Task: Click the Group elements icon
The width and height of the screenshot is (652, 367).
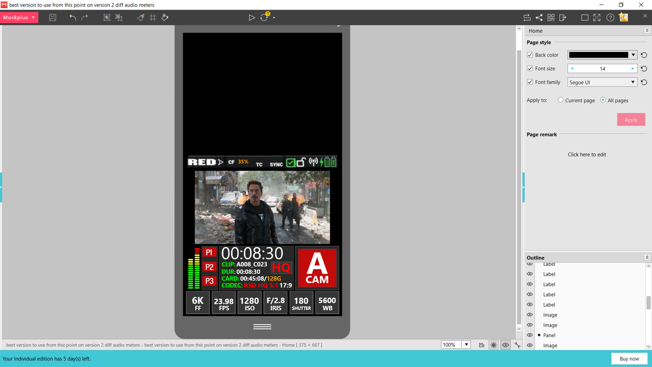Action: pos(106,17)
